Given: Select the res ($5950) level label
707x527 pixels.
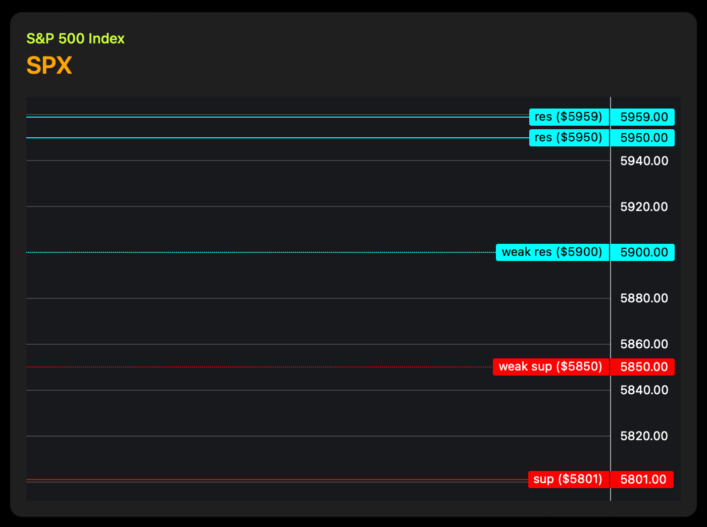Looking at the screenshot, I should pos(569,138).
